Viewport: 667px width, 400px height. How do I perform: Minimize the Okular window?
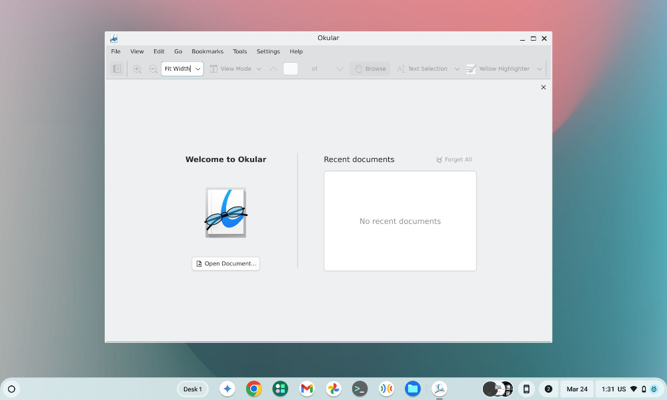(522, 38)
